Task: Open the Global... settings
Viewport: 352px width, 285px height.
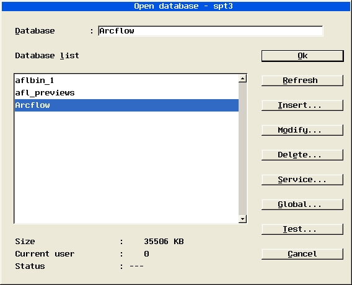Action: pyautogui.click(x=302, y=204)
